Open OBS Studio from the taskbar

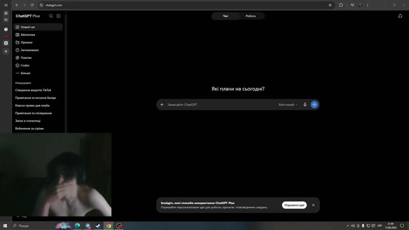coord(119,226)
